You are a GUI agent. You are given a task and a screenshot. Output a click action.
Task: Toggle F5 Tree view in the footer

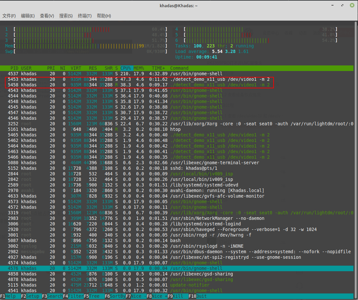click(94, 296)
